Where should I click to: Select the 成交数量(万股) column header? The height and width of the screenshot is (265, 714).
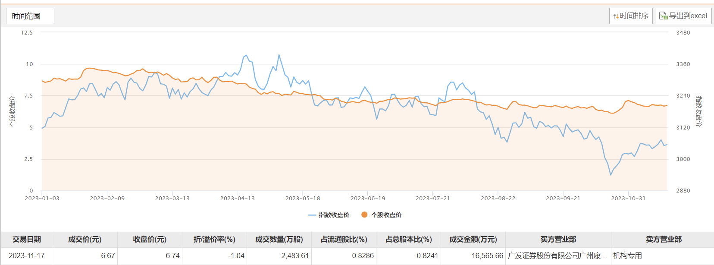[x=279, y=239]
